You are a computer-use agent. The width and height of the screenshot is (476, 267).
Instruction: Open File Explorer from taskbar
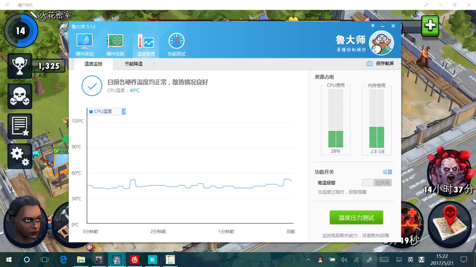coord(81,260)
